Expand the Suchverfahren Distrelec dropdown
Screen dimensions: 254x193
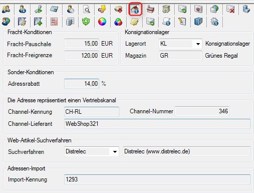click(x=115, y=152)
